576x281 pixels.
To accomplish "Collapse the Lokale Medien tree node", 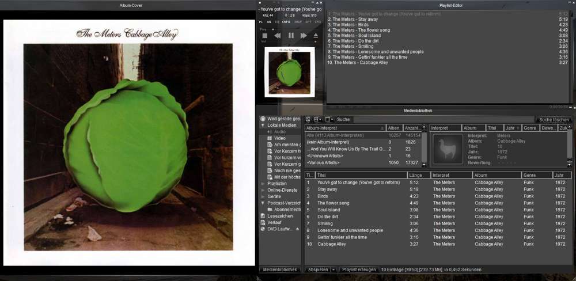I will click(x=263, y=125).
